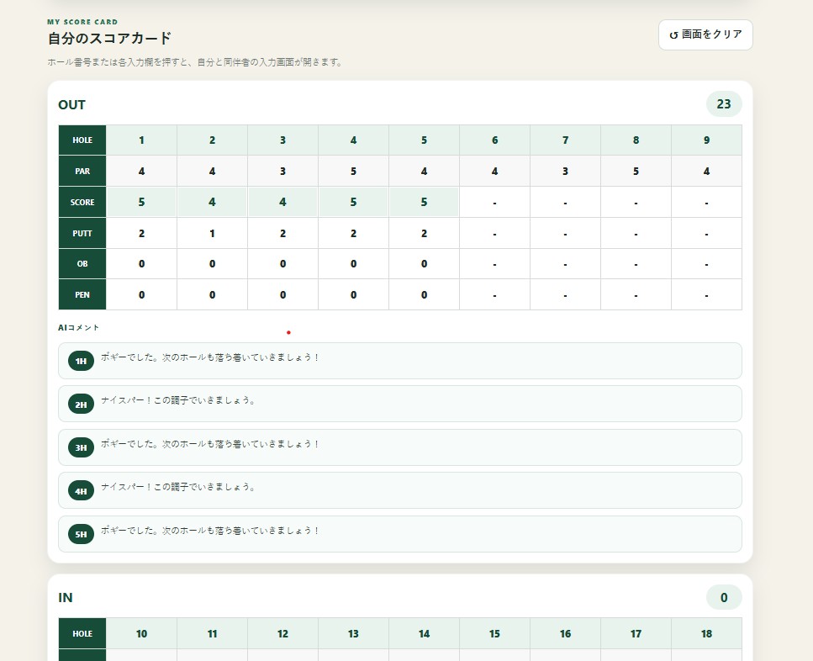Viewport: 813px width, 661px height.
Task: Edit hole 3 SCORE value 4
Action: [282, 202]
